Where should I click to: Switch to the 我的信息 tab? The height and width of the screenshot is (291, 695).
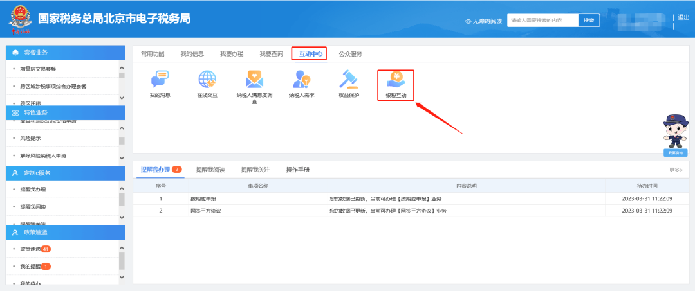pos(192,54)
